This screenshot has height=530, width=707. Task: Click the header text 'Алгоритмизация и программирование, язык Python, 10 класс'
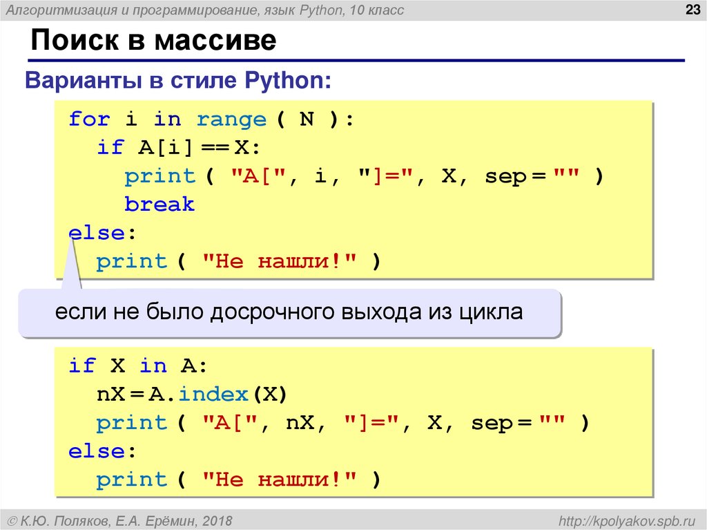click(x=204, y=10)
